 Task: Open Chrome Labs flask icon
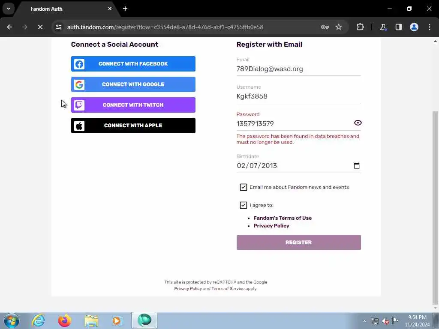(x=383, y=27)
